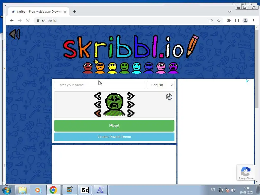
Task: Click the page vertical scrollbar thumb
Action: 257,69
